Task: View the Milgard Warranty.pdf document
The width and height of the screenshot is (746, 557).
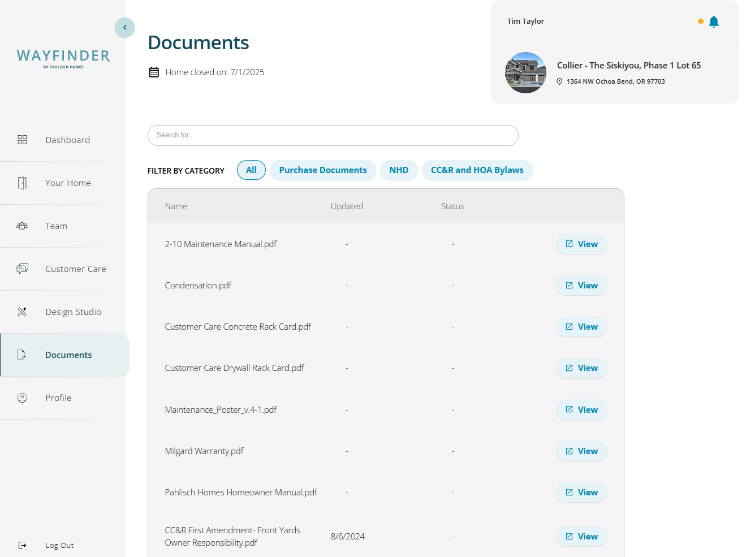Action: pyautogui.click(x=581, y=451)
